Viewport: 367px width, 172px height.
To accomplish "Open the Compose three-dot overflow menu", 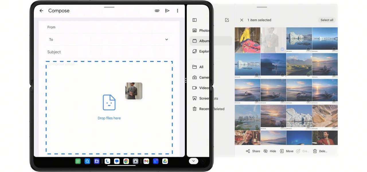I will (x=177, y=11).
